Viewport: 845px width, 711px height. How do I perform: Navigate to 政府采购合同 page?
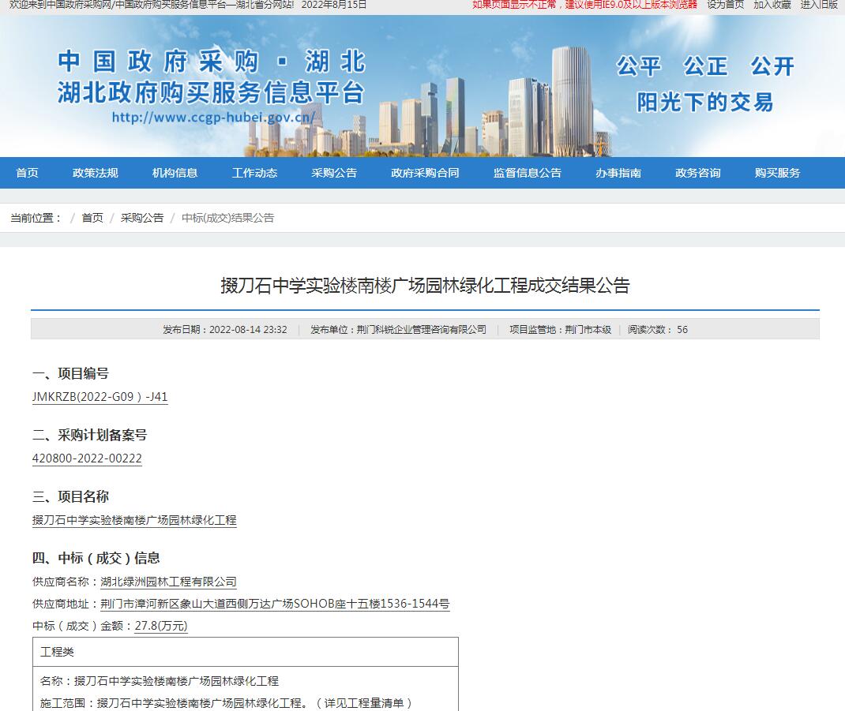(425, 173)
